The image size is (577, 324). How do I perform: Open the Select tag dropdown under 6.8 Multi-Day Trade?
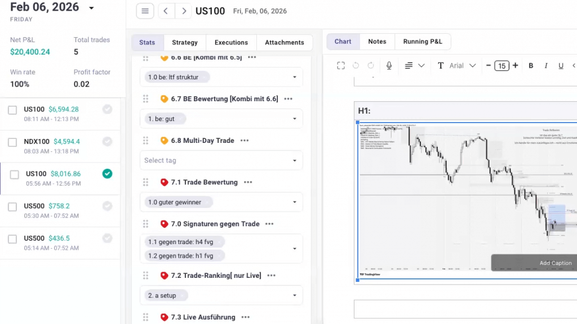(x=221, y=160)
